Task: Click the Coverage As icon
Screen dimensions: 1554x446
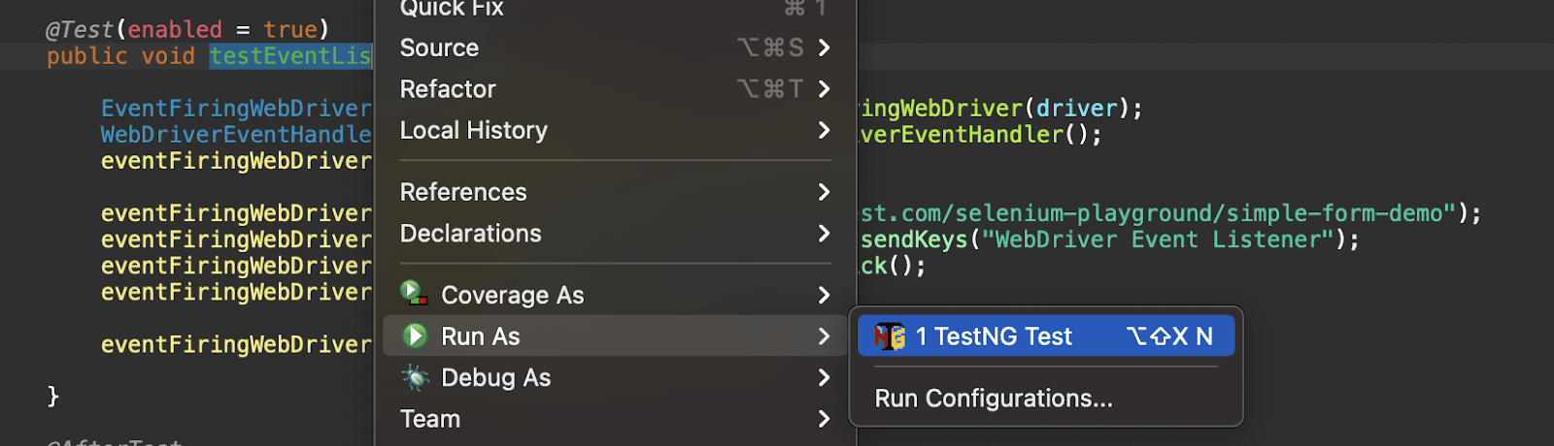Action: coord(415,294)
